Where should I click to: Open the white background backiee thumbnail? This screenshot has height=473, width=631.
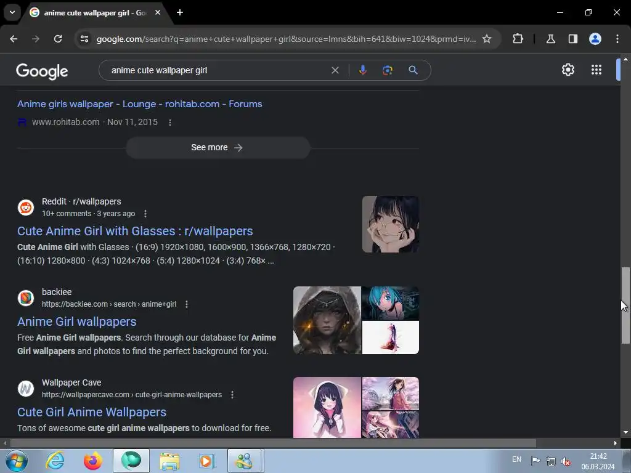point(390,338)
